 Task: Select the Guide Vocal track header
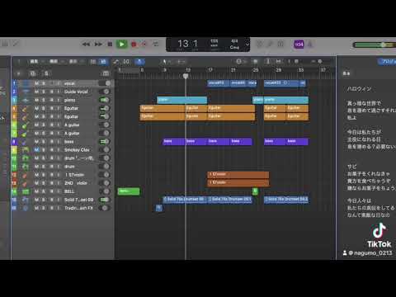coord(62,92)
